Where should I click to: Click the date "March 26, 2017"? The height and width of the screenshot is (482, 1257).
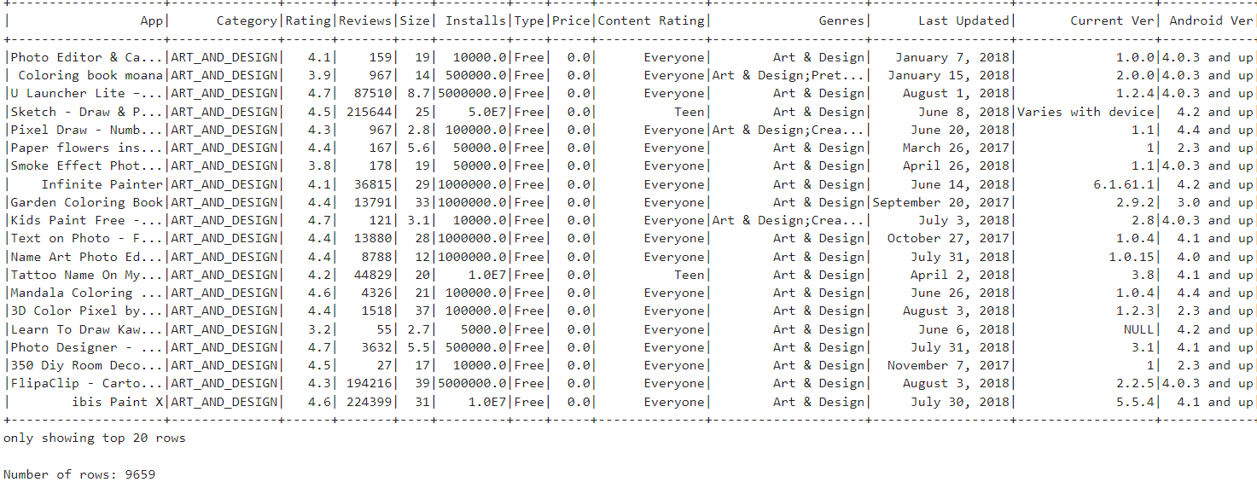click(x=956, y=148)
